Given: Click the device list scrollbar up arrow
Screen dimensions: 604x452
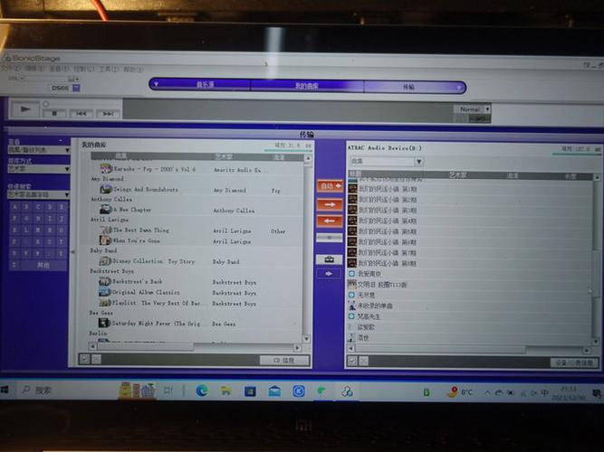Looking at the screenshot, I should coord(597,177).
